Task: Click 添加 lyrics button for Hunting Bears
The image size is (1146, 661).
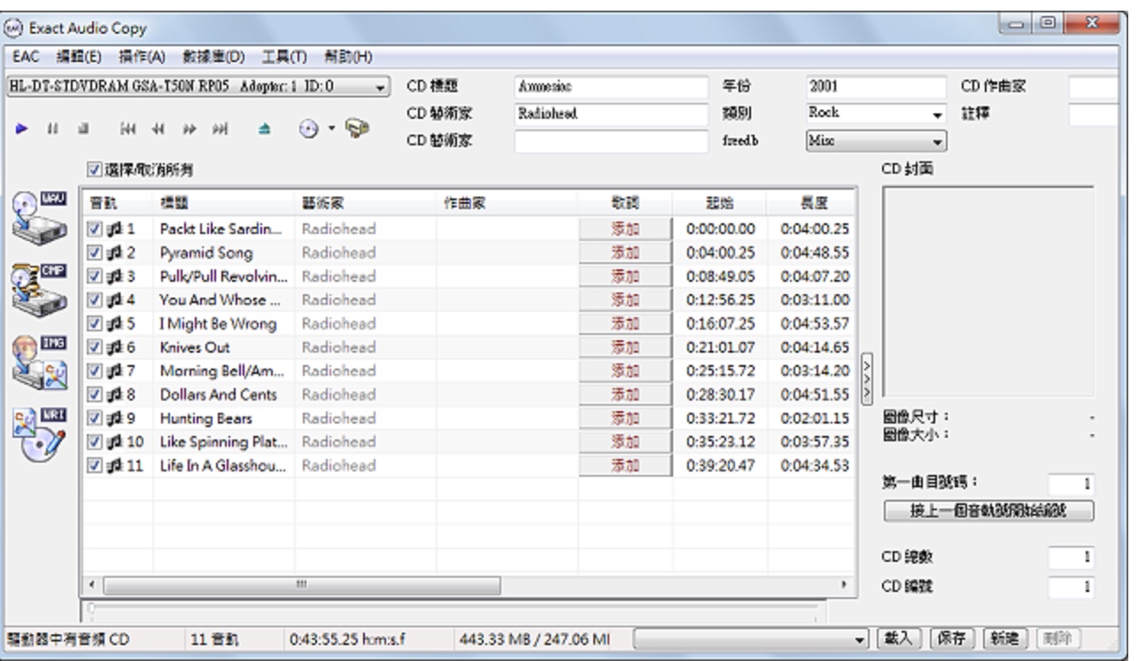Action: click(625, 418)
